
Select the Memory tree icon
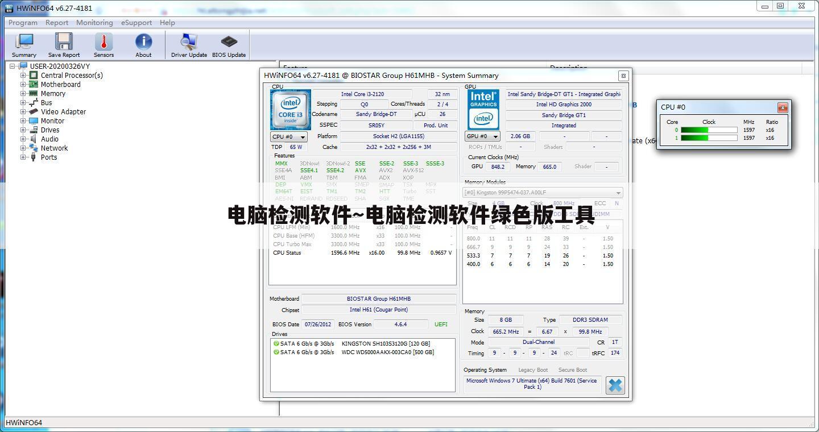[x=34, y=93]
